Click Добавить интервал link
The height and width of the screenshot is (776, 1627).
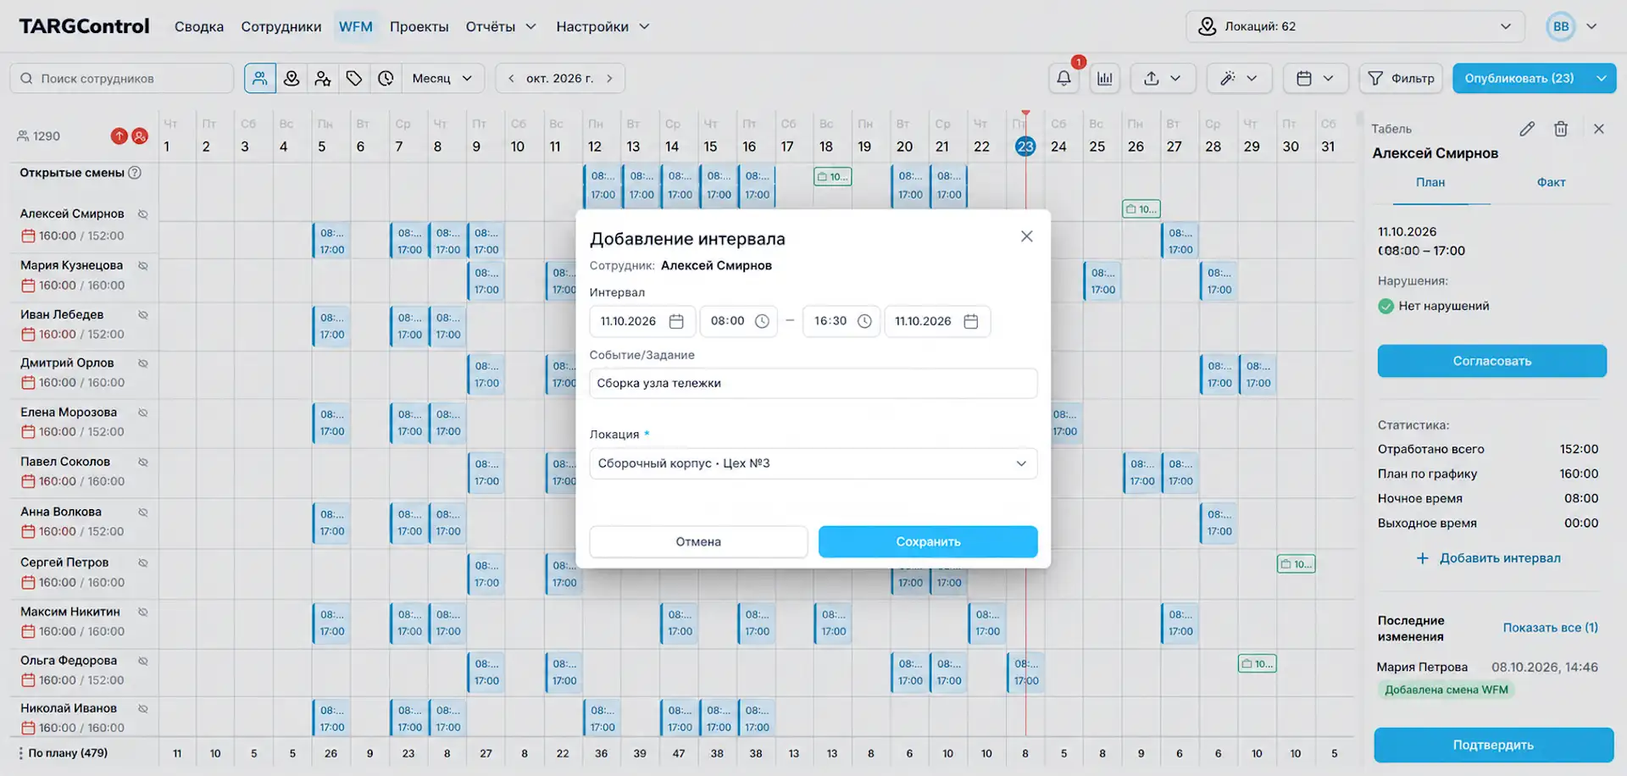1489,558
